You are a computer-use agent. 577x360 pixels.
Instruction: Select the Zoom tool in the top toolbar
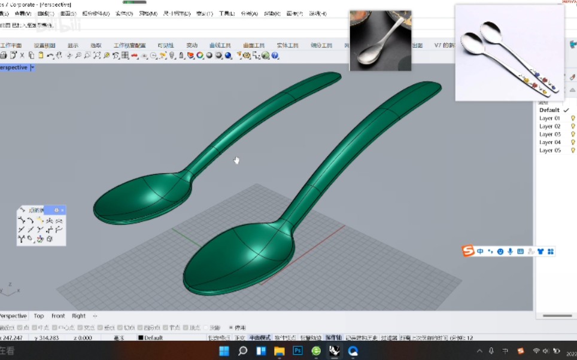[x=78, y=55]
